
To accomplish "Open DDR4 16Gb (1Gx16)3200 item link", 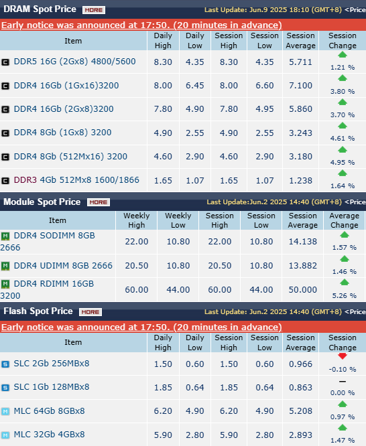I will 66,86.
